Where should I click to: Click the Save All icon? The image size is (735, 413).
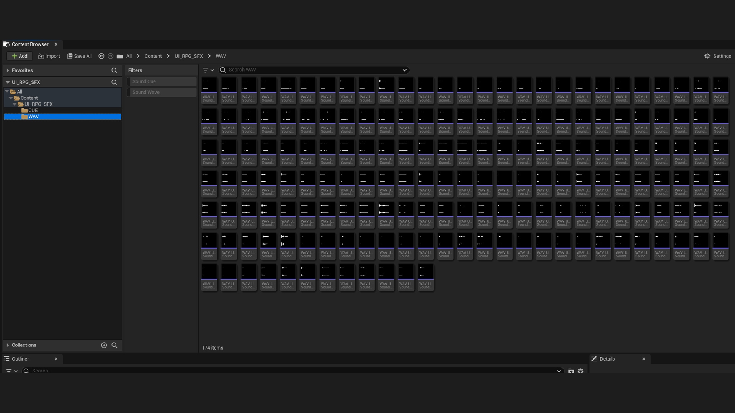coord(70,56)
